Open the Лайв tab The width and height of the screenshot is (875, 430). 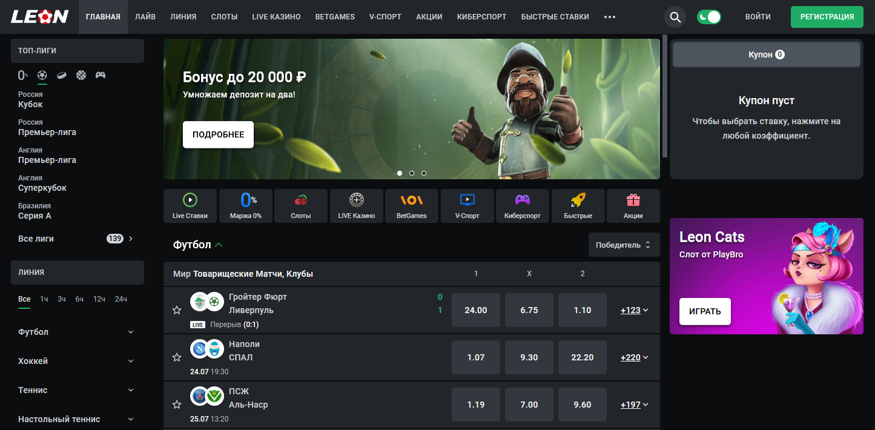click(x=145, y=17)
